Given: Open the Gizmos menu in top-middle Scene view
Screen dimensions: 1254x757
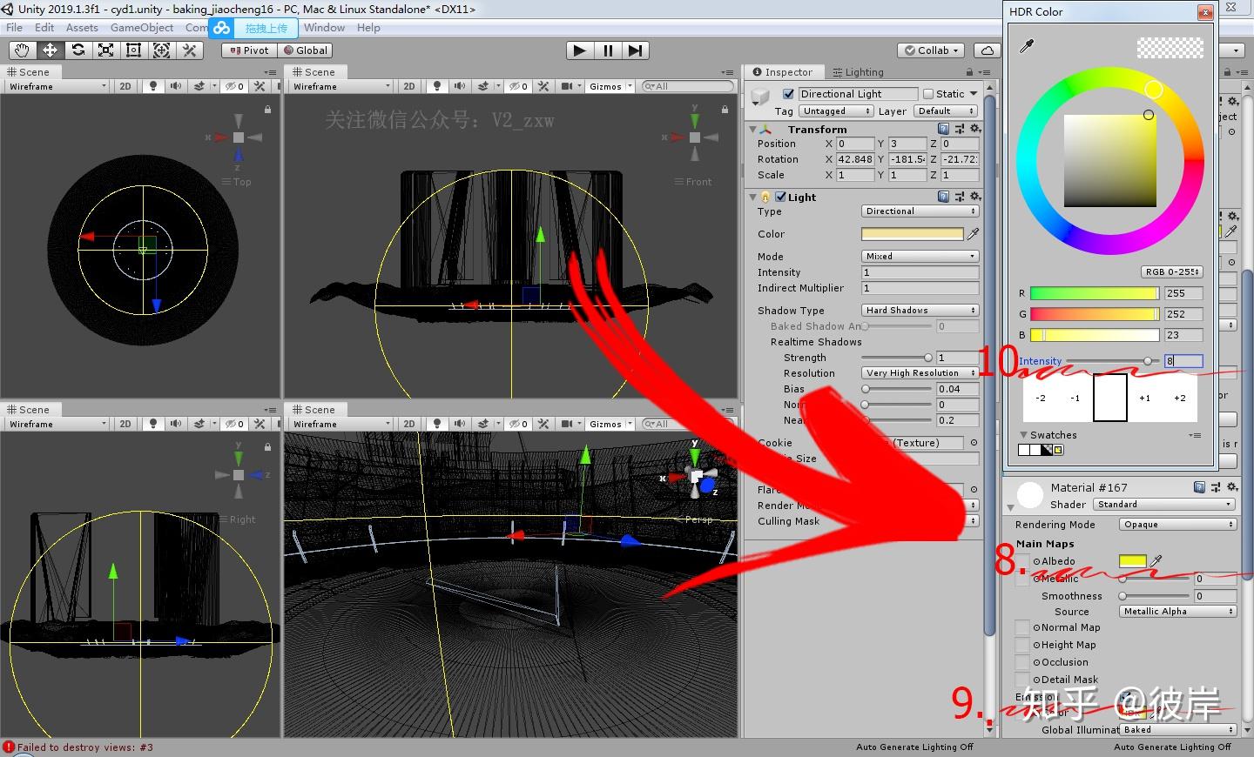Looking at the screenshot, I should [609, 86].
